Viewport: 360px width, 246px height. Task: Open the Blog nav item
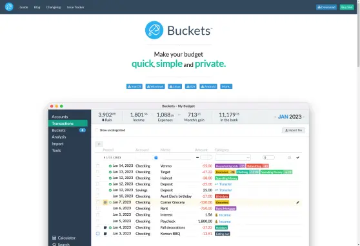click(37, 7)
